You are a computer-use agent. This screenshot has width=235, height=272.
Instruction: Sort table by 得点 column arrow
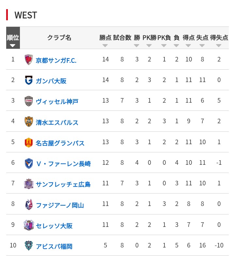click(x=188, y=45)
